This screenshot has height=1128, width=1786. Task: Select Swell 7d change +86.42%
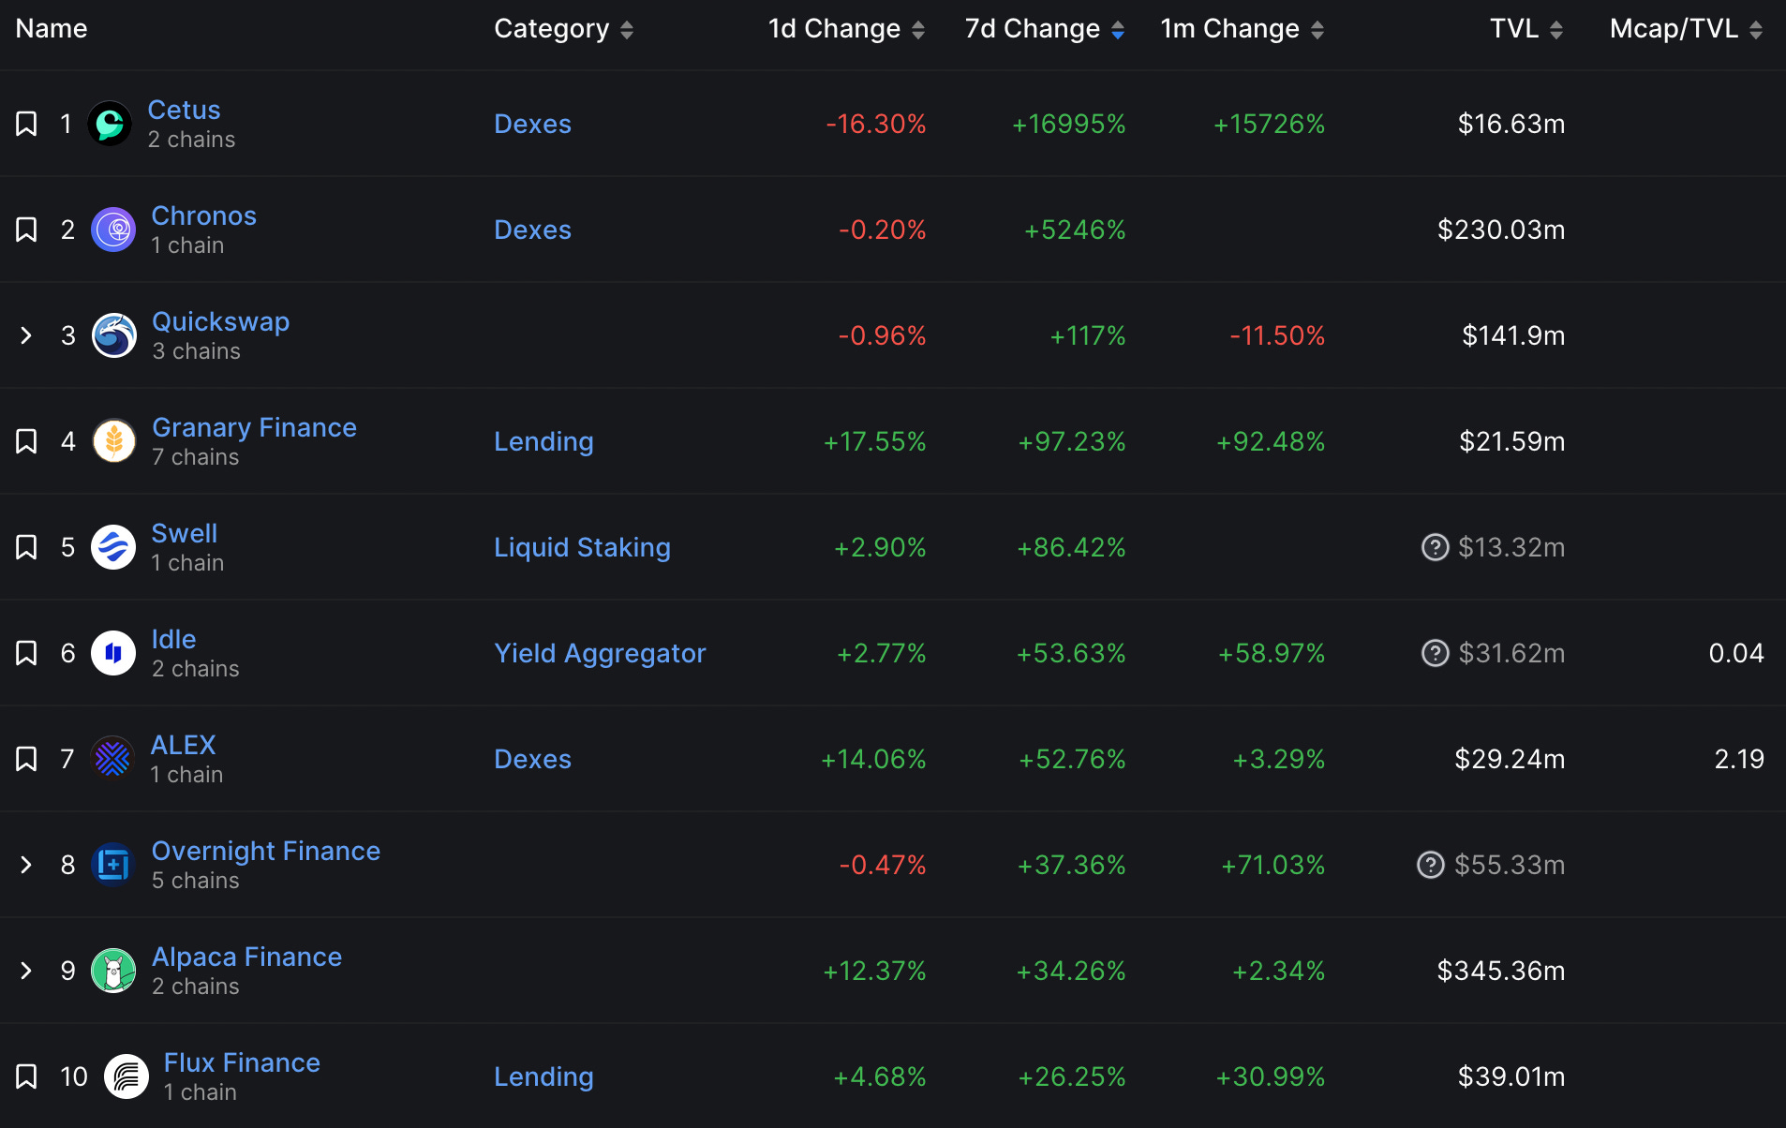click(1072, 547)
